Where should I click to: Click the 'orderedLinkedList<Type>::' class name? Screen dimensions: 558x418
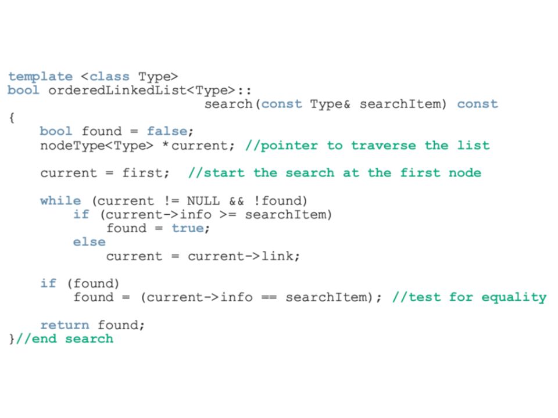click(150, 91)
